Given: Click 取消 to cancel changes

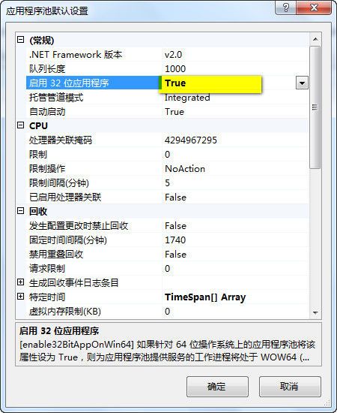Looking at the screenshot, I should coord(290,387).
